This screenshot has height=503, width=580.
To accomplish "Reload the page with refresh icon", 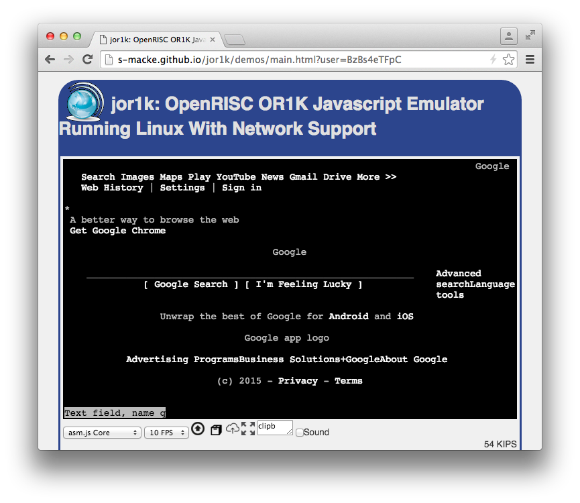I will (x=87, y=59).
